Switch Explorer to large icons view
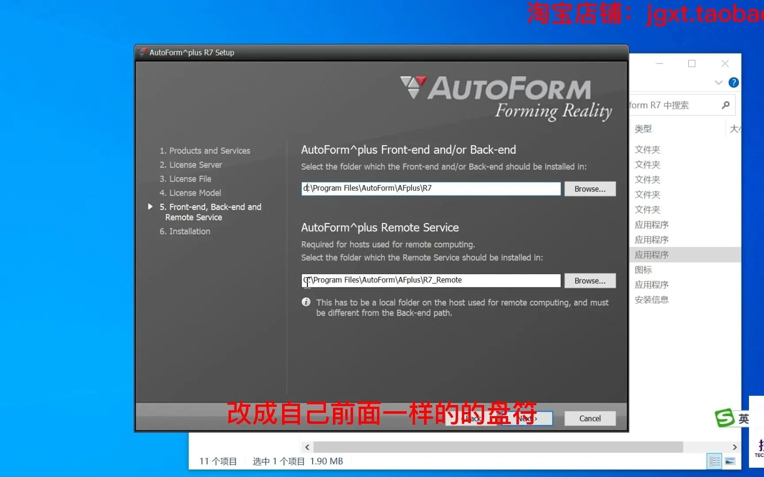764x477 pixels. (x=730, y=462)
